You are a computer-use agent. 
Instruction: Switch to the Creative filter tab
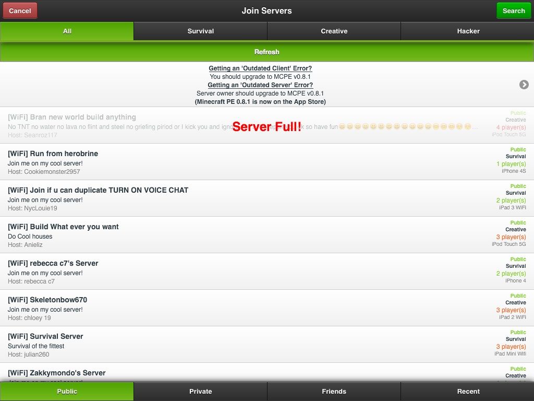pyautogui.click(x=334, y=31)
